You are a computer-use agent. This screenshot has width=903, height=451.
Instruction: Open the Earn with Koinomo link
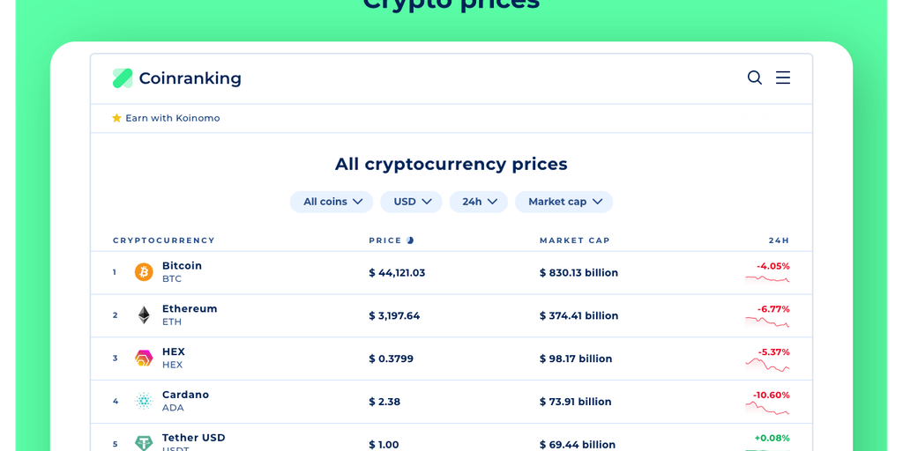(x=173, y=118)
